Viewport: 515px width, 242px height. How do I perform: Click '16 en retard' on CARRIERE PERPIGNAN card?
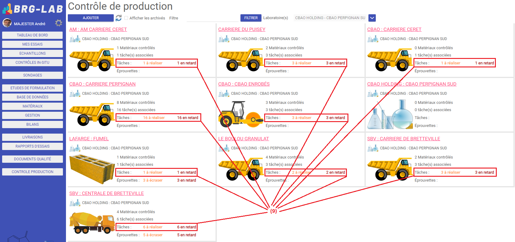click(x=188, y=118)
